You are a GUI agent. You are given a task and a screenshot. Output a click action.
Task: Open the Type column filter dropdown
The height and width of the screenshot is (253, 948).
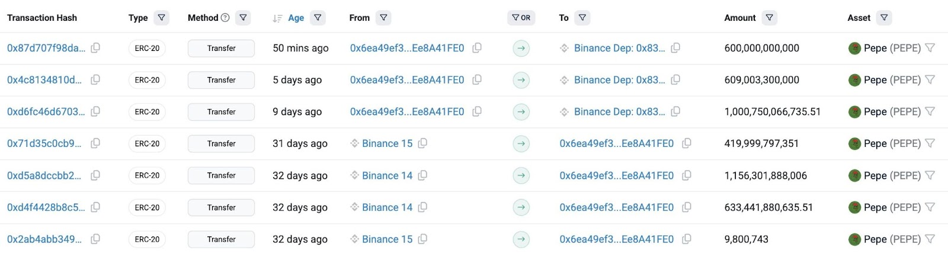[161, 18]
